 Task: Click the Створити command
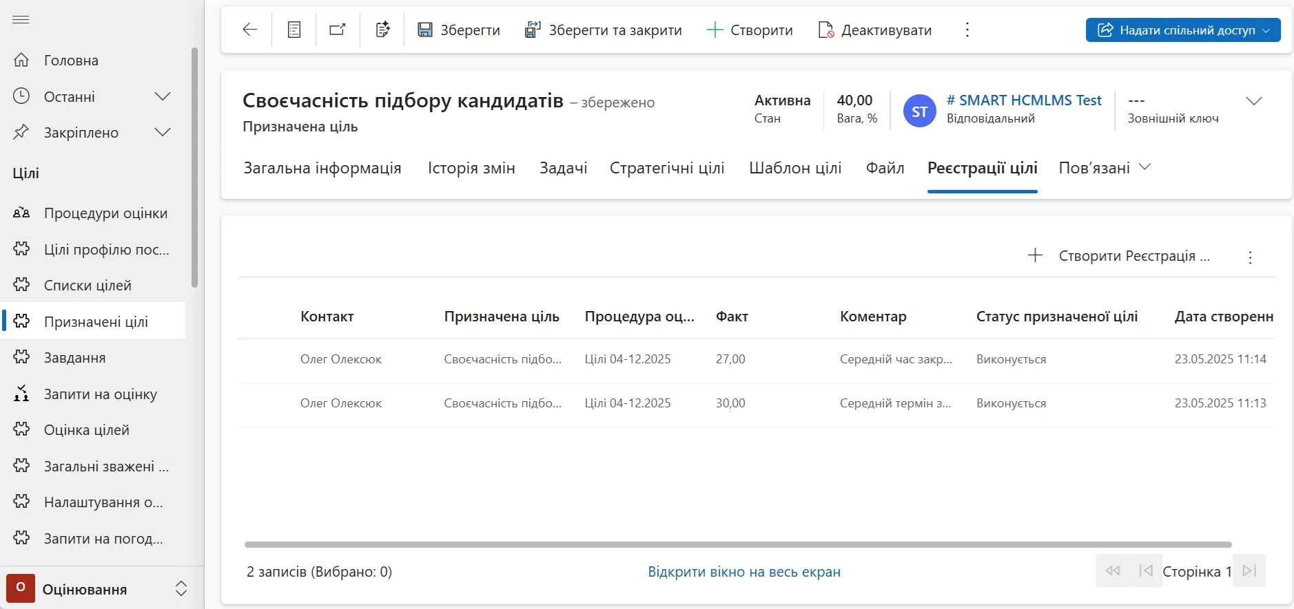tap(750, 30)
